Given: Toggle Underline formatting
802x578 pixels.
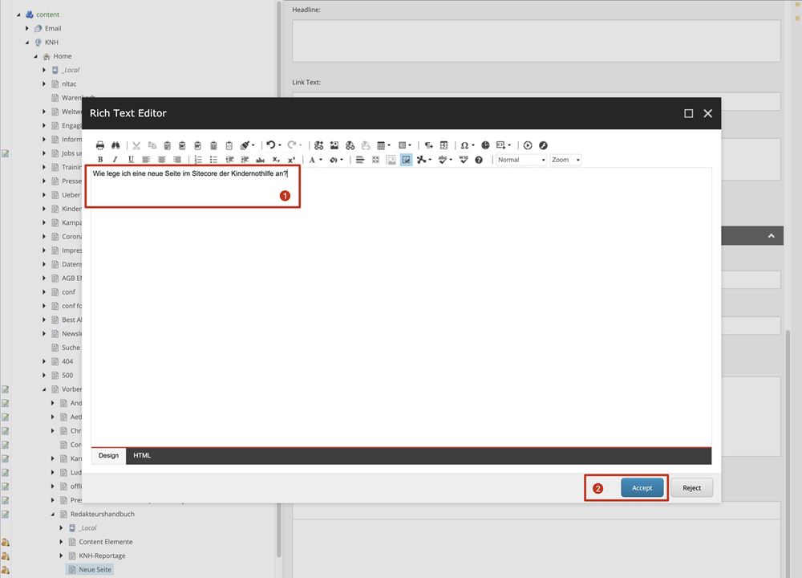Looking at the screenshot, I should (x=130, y=160).
